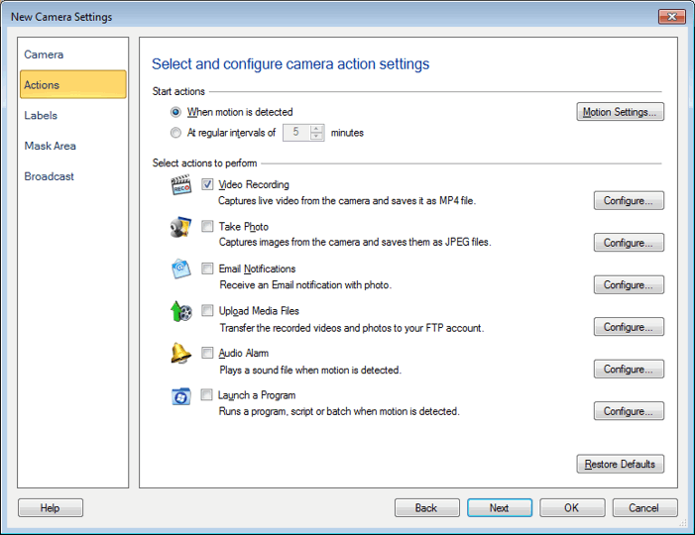Image resolution: width=695 pixels, height=535 pixels.
Task: Click the Upload Media Files icon
Action: tap(180, 312)
